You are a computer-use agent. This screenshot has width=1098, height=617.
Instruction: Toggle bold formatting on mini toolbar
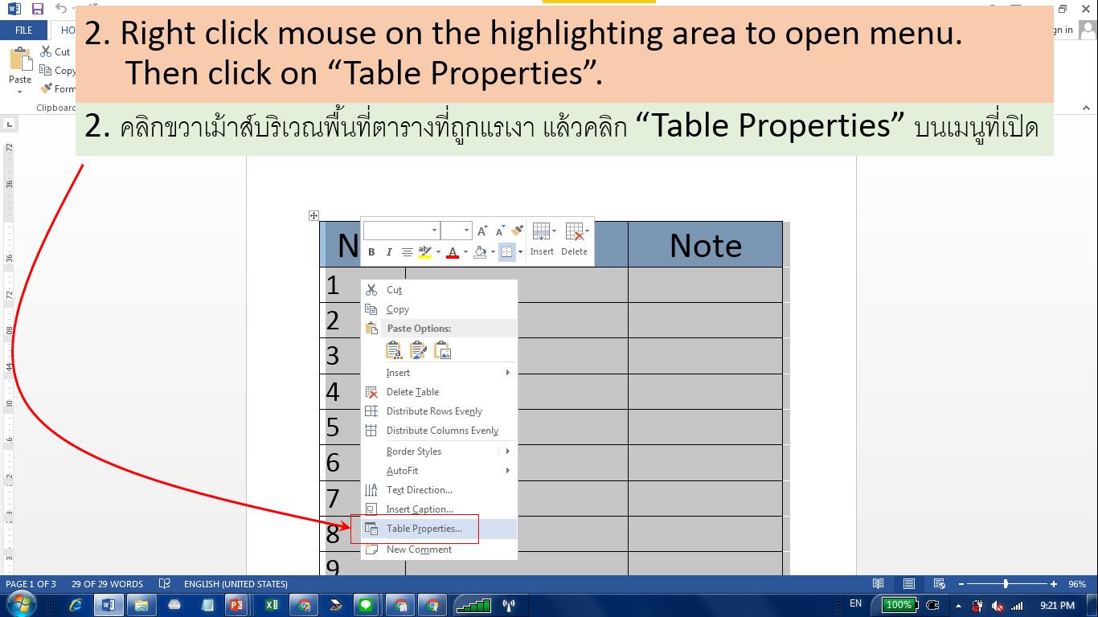coord(371,251)
